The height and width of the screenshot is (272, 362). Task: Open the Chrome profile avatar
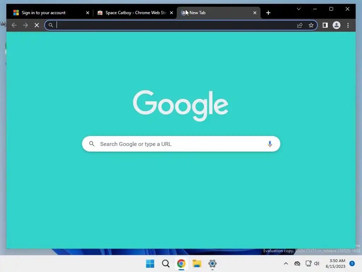(x=337, y=25)
